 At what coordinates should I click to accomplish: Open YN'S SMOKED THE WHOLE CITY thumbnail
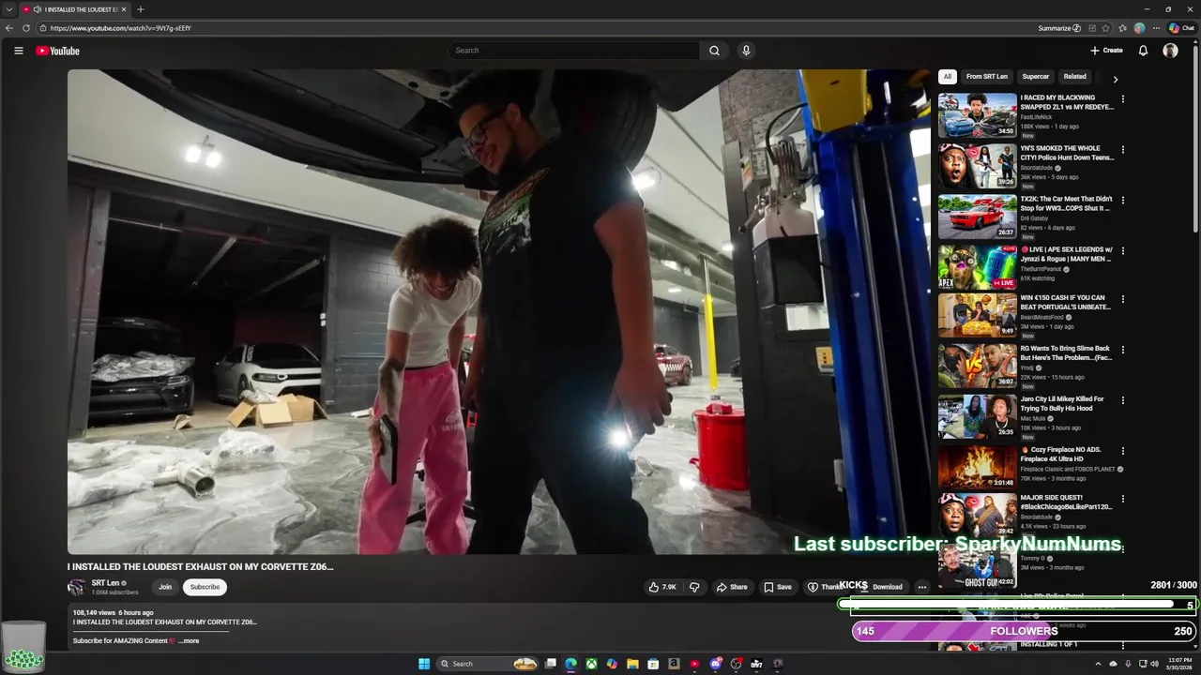tap(978, 165)
